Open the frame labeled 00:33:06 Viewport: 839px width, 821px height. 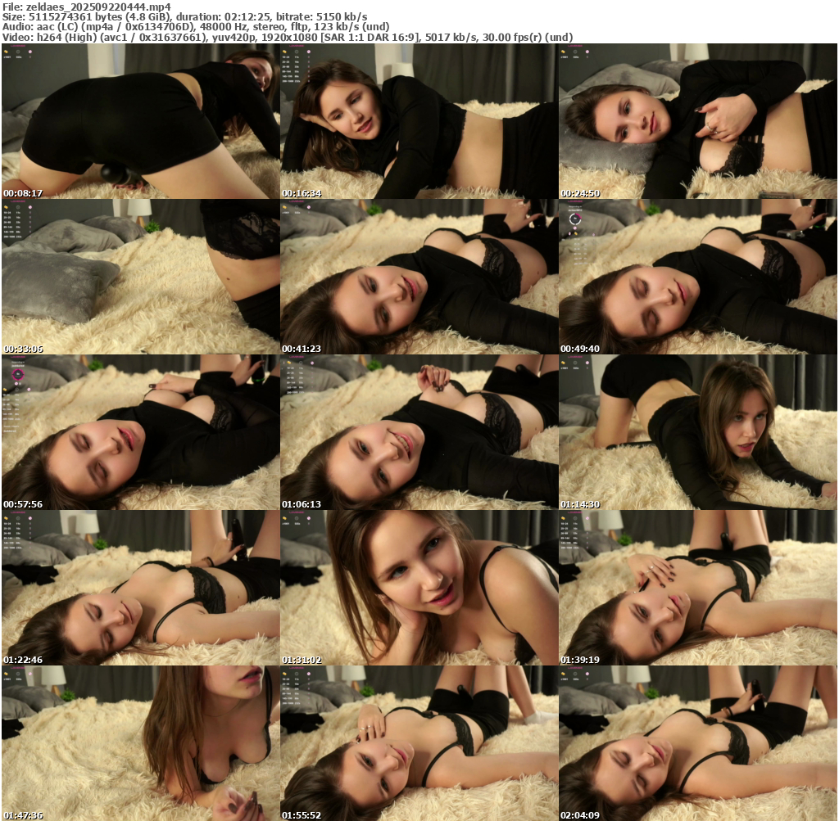tap(140, 277)
